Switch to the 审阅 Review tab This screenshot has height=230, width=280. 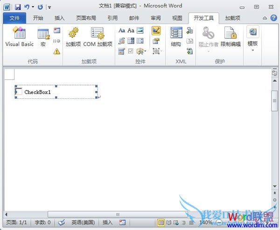pyautogui.click(x=156, y=18)
